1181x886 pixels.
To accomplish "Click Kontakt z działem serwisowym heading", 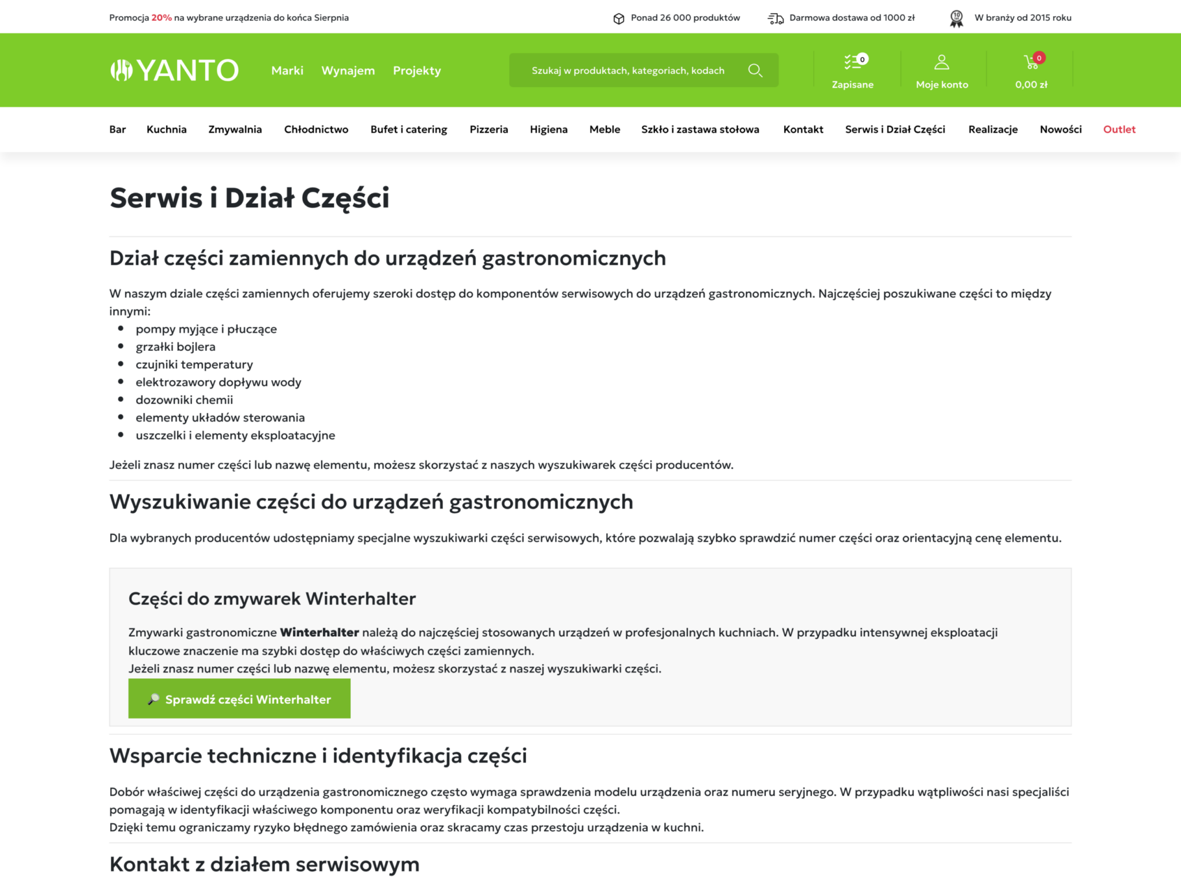I will click(x=265, y=864).
